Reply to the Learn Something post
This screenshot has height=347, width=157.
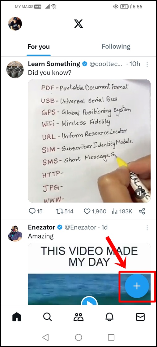(x=36, y=211)
